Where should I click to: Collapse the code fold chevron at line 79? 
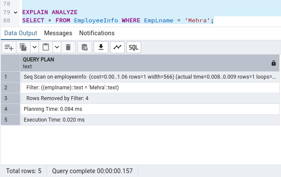pos(16,12)
